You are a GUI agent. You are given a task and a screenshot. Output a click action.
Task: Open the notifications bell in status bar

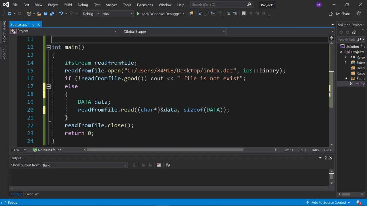[359, 203]
